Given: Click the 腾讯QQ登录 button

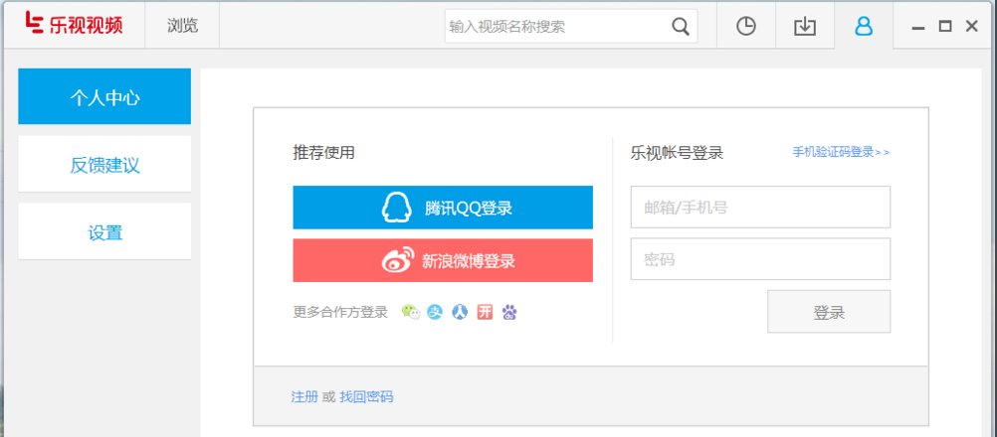Looking at the screenshot, I should point(443,208).
